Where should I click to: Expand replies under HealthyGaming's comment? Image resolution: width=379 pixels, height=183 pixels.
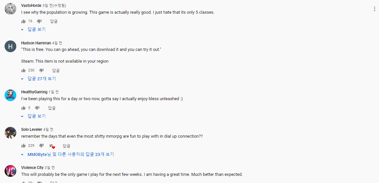coord(33,116)
